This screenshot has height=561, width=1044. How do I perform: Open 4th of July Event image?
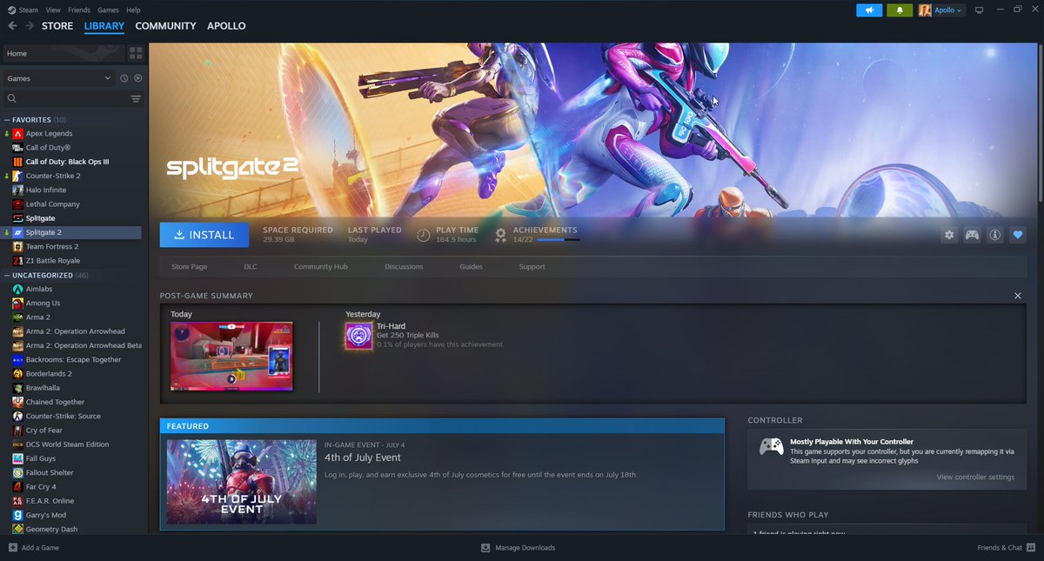[x=241, y=481]
